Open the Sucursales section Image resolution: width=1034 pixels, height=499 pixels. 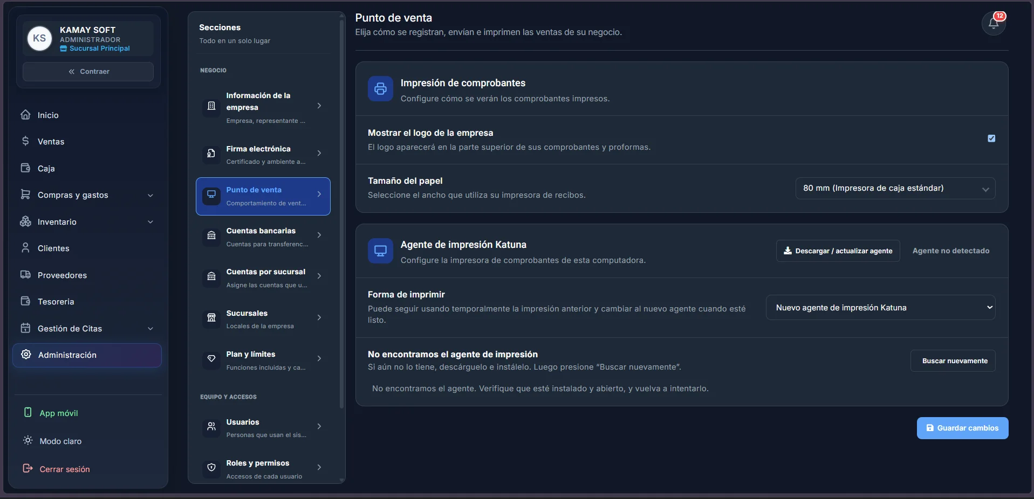point(263,320)
